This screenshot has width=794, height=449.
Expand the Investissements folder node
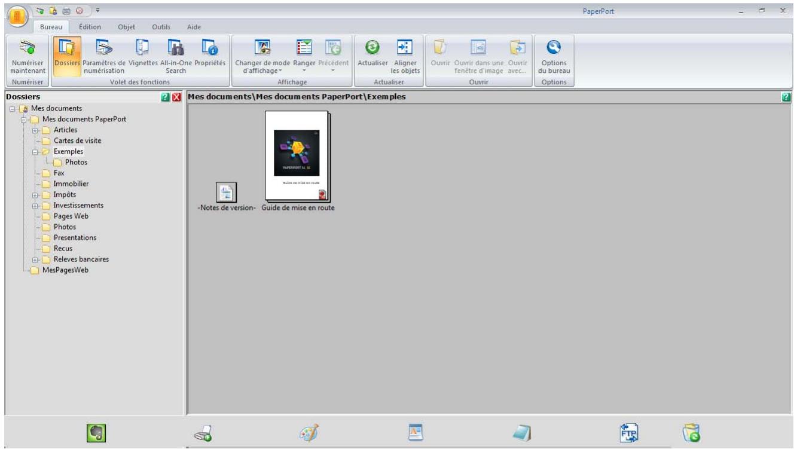[x=35, y=205]
